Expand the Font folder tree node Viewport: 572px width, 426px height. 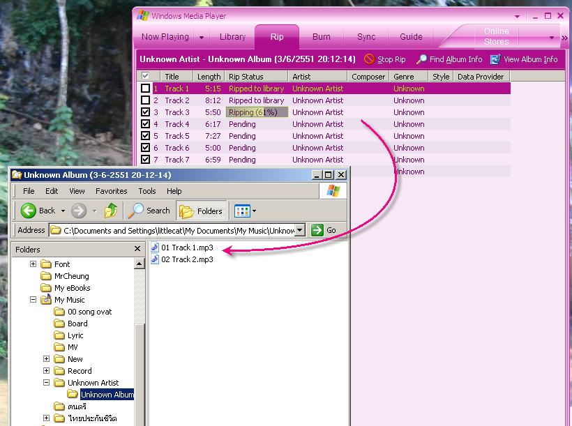(33, 264)
